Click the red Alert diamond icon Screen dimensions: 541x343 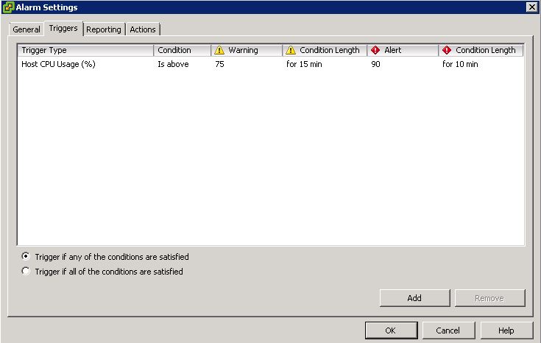click(x=375, y=51)
